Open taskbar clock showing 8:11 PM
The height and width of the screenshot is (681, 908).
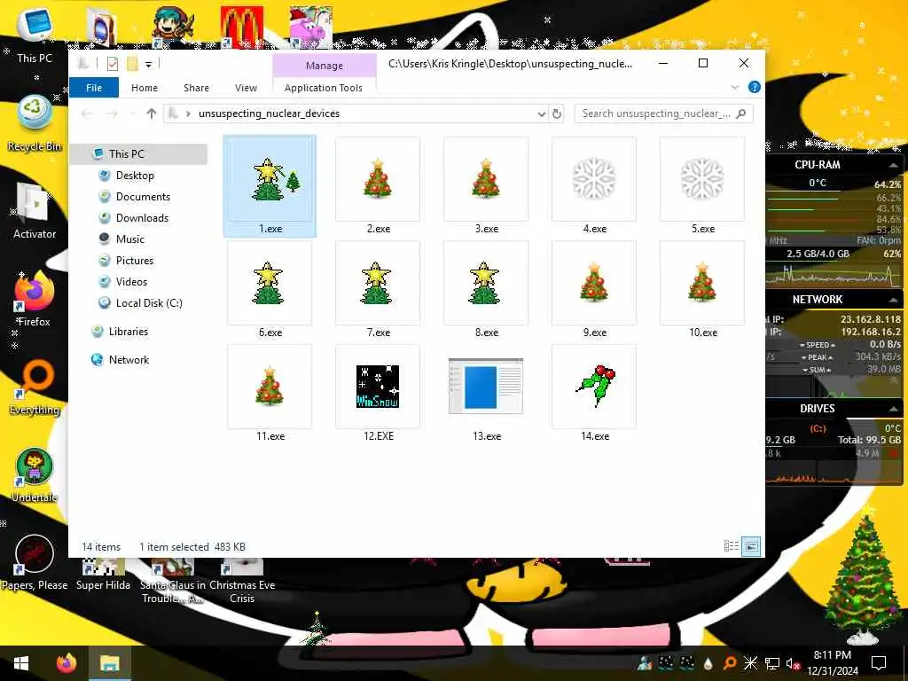coord(832,663)
